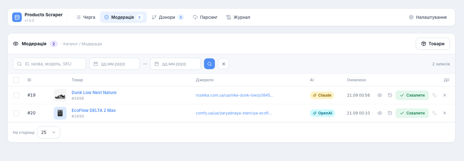Image resolution: width=464 pixels, height=161 pixels.
Task: Click Схвалити for Dunk Low Next Nature
Action: tap(412, 95)
